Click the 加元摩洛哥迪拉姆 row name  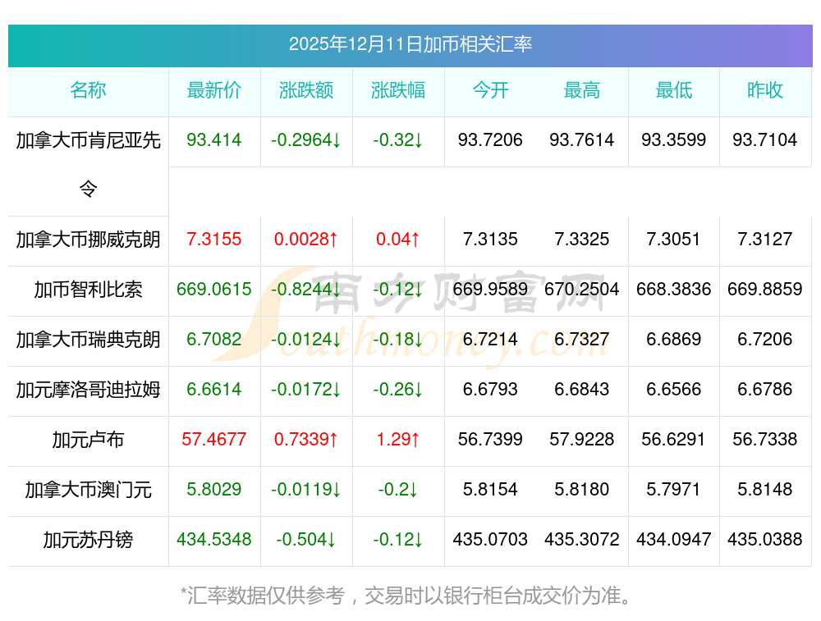point(88,390)
